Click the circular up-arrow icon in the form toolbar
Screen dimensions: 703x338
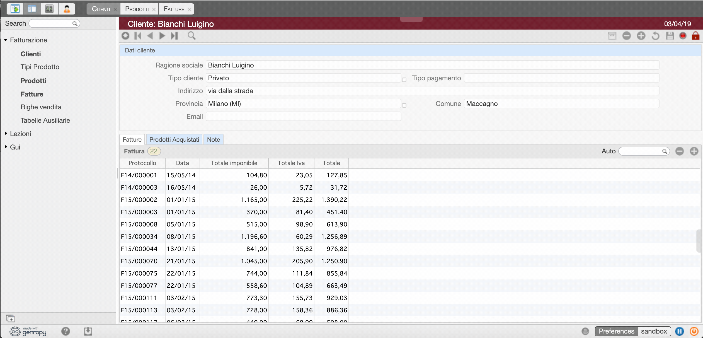125,36
